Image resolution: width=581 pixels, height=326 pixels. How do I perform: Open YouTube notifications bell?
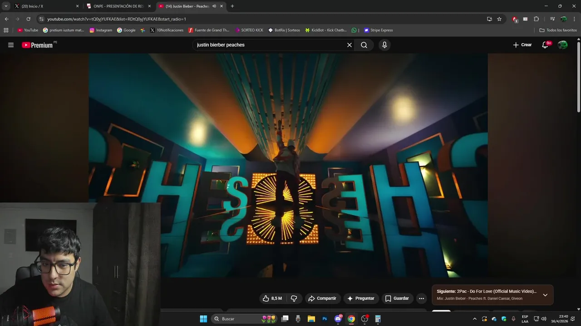pyautogui.click(x=546, y=45)
